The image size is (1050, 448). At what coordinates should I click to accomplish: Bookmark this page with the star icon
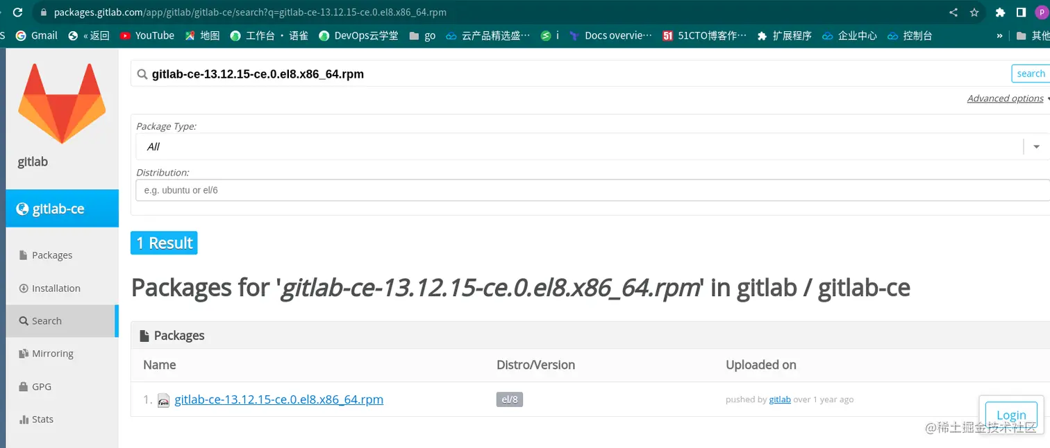(x=974, y=12)
